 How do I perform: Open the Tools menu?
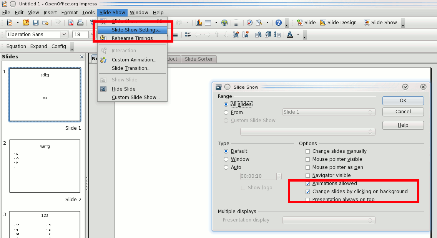click(88, 13)
